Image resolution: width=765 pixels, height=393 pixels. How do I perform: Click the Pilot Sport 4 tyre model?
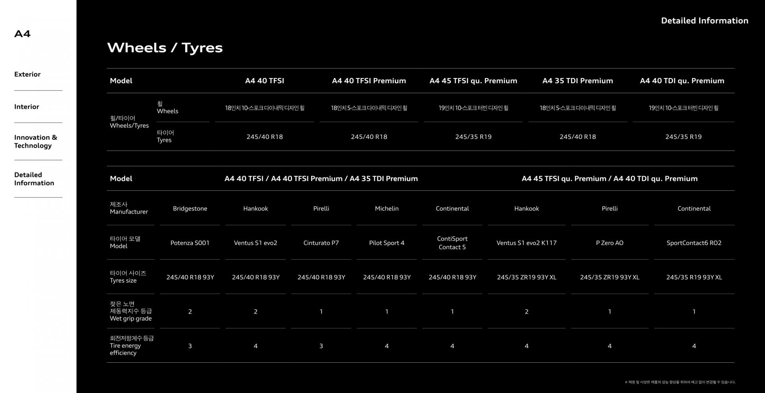click(386, 243)
